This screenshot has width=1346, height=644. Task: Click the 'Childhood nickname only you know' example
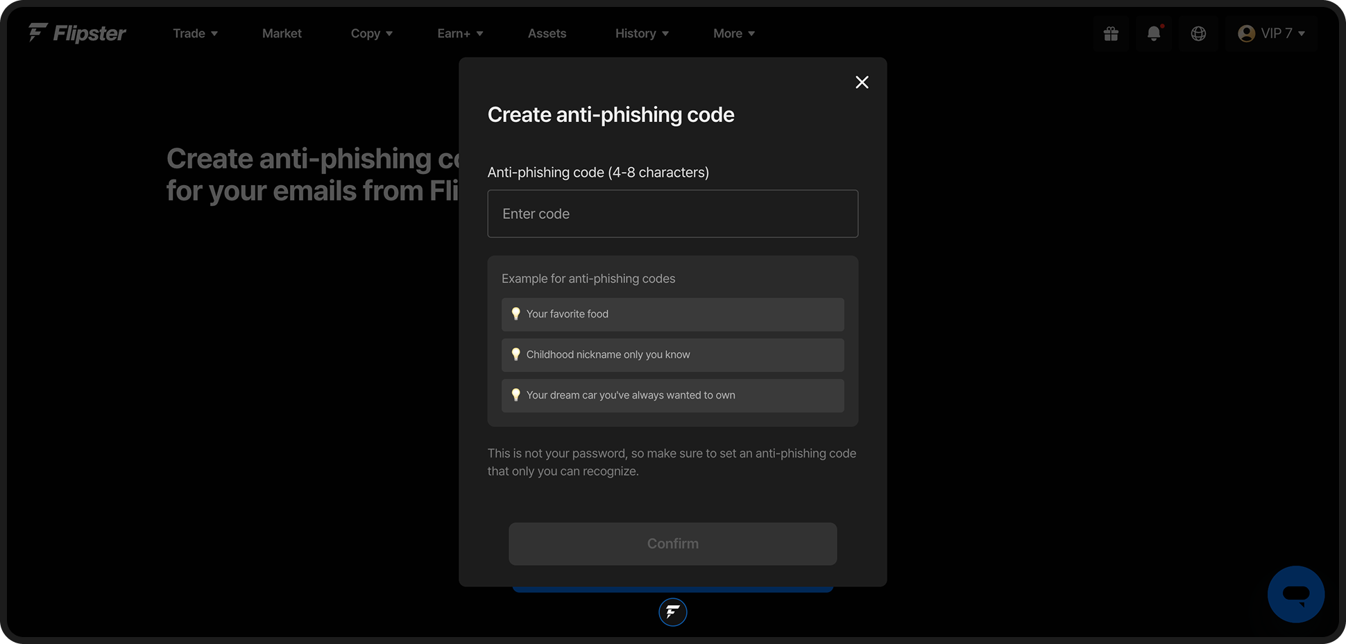[672, 355]
